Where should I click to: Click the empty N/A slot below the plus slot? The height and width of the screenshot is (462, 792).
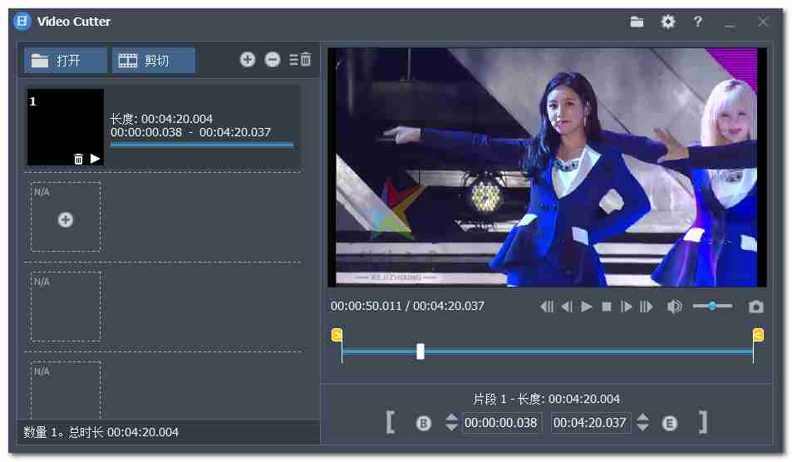click(65, 307)
